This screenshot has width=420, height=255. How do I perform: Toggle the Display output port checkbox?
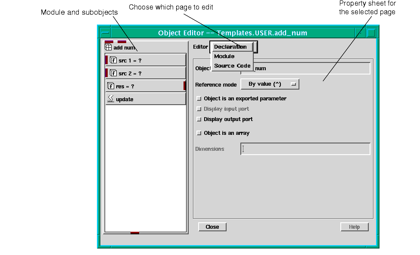click(199, 119)
